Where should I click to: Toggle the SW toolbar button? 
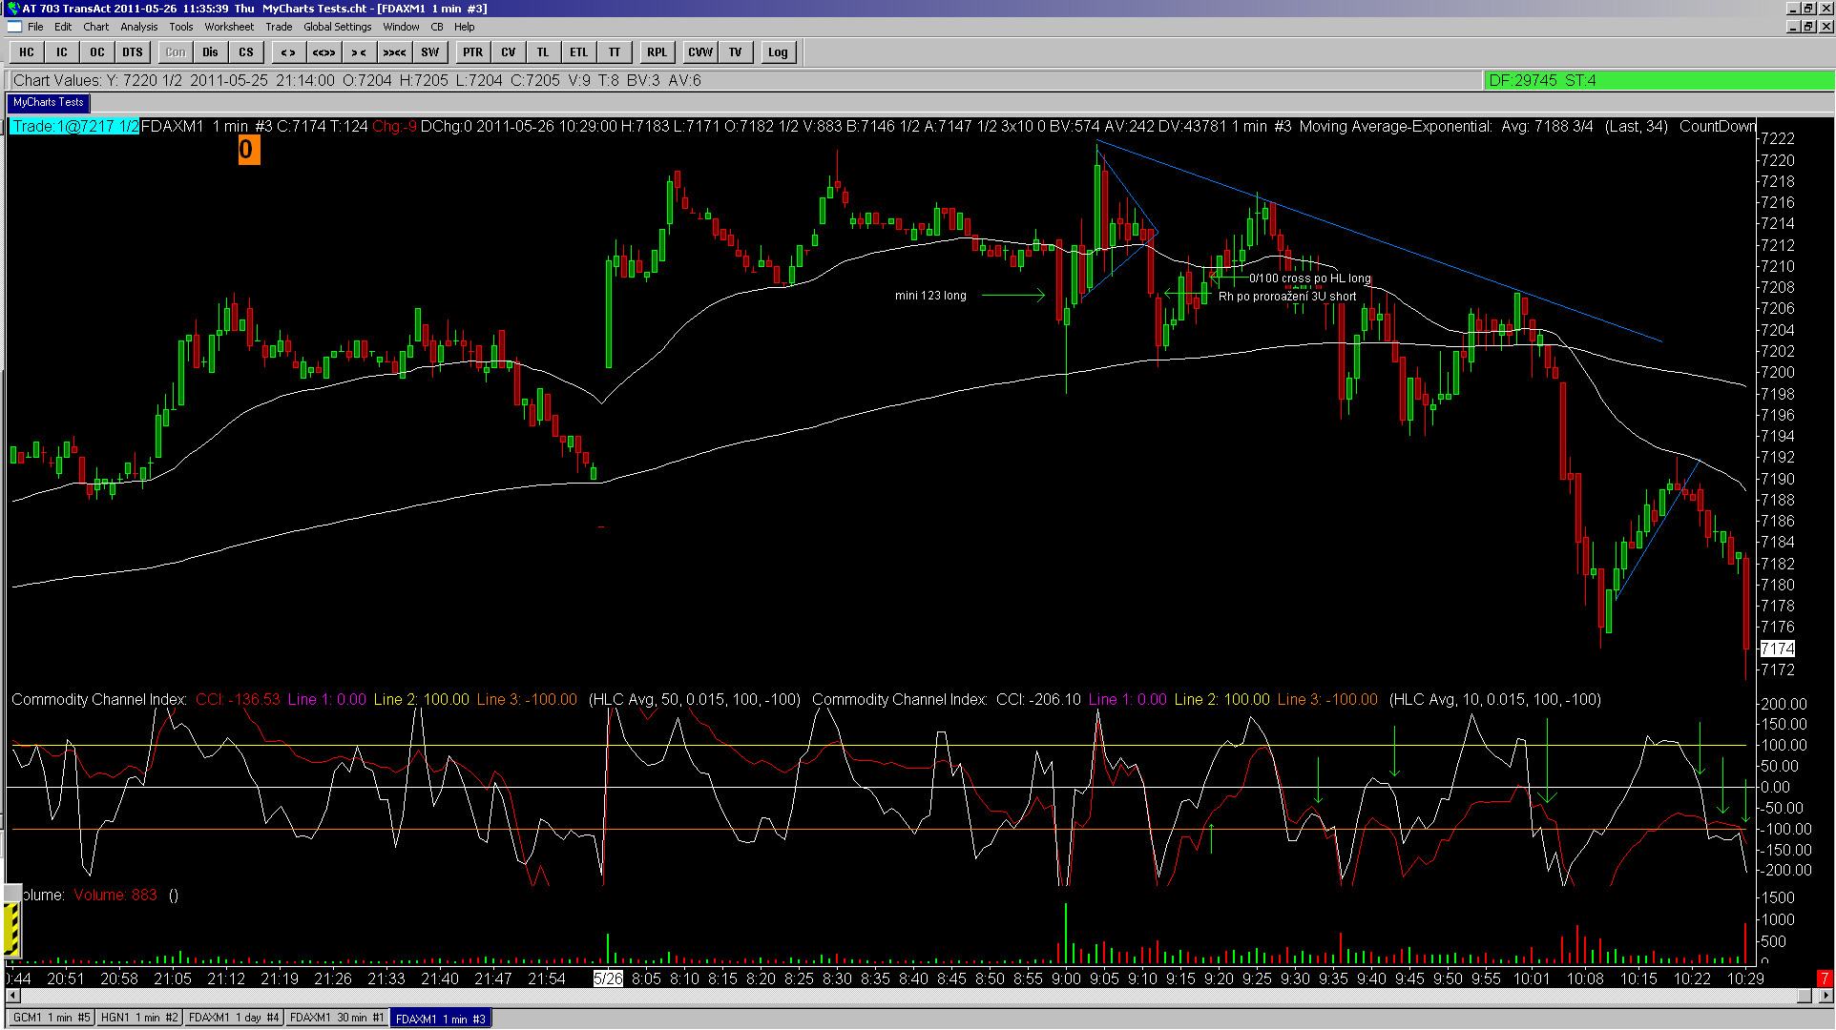pyautogui.click(x=430, y=52)
